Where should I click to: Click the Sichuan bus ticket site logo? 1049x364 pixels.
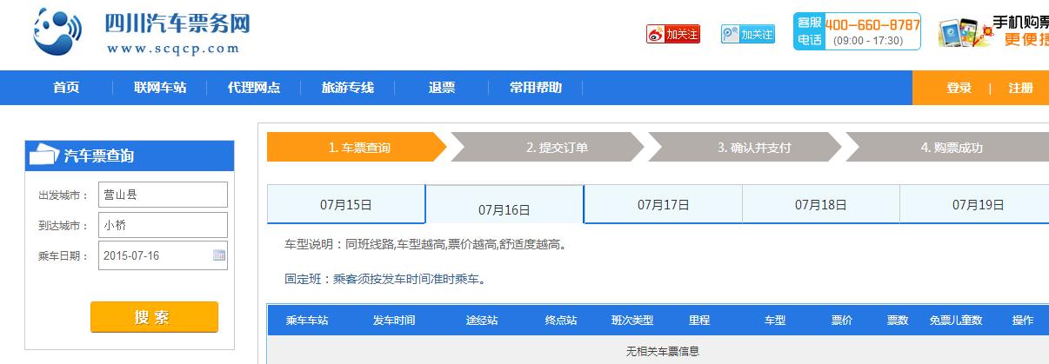141,31
